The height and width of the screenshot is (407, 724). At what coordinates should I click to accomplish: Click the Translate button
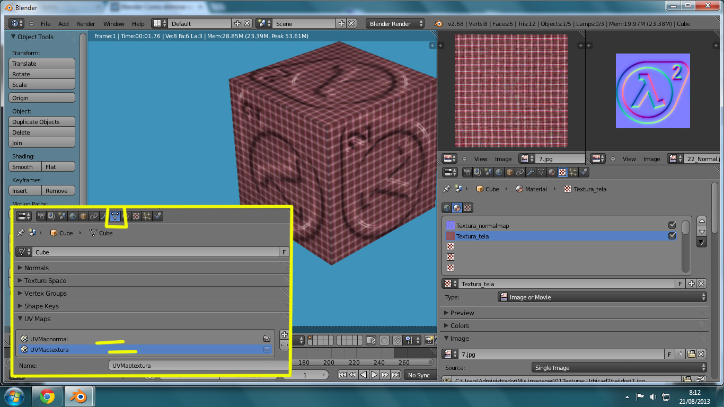coord(42,64)
